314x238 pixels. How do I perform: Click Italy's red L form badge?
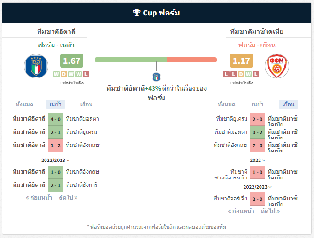tap(86, 74)
